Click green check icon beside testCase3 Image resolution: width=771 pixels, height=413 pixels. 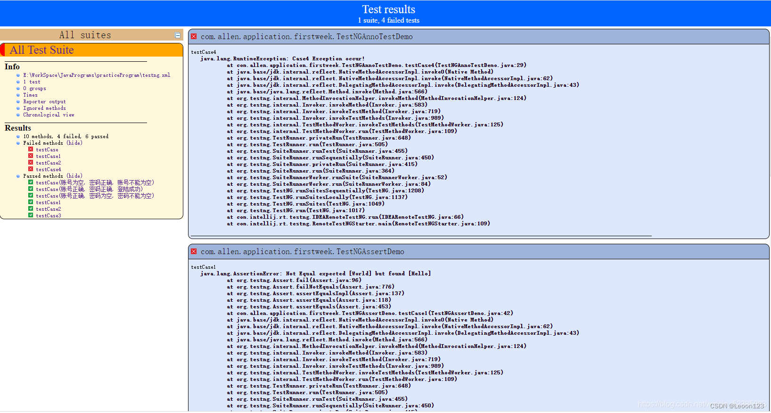(x=31, y=215)
